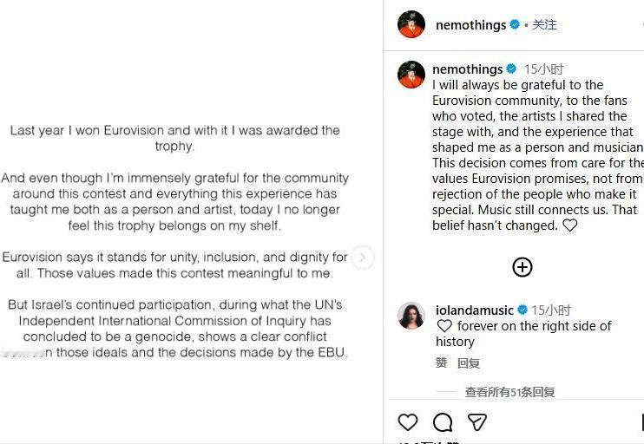
Task: Like the post with the heart icon
Action: pyautogui.click(x=408, y=422)
